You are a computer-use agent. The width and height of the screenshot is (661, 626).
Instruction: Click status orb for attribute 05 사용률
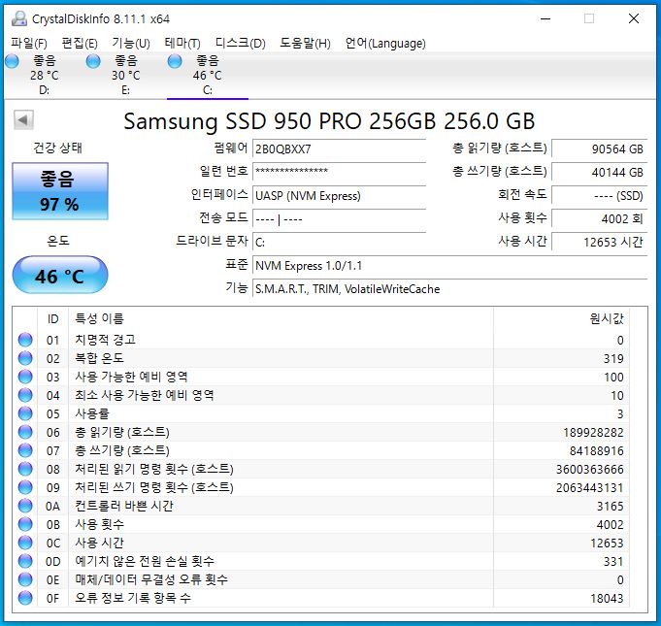(x=25, y=414)
